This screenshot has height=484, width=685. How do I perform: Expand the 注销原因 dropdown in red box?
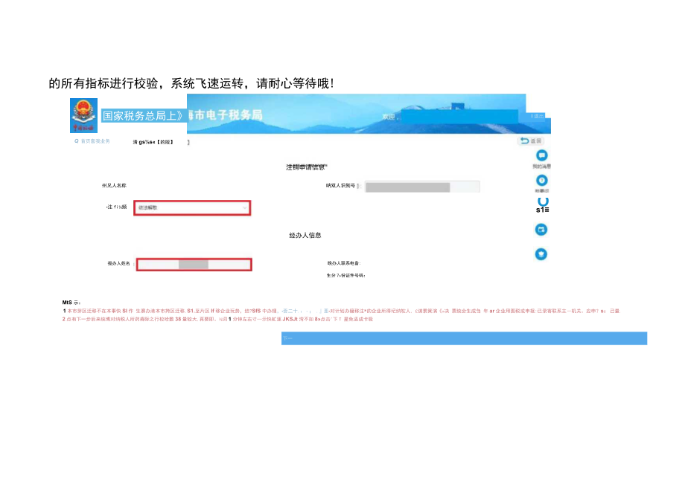[x=194, y=207]
